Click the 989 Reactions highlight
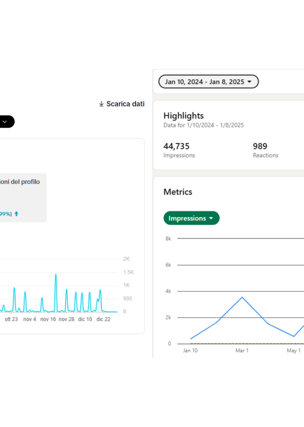 point(265,150)
